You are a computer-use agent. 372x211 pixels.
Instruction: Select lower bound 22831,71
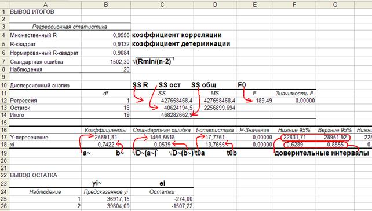(294, 138)
